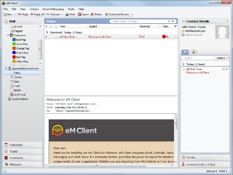This screenshot has height=175, width=233.
Task: Open the Drafts folder
Action: point(15,90)
